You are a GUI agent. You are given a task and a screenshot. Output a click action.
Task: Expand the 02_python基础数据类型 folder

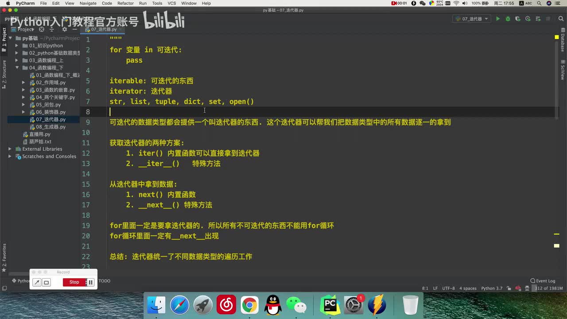pyautogui.click(x=17, y=53)
